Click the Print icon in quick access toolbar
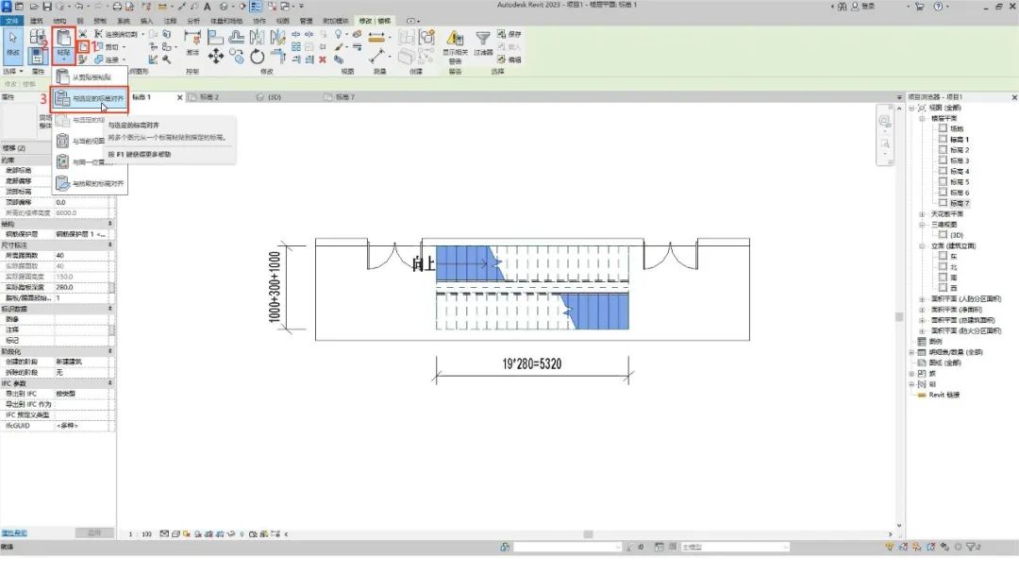The width and height of the screenshot is (1019, 574). (x=118, y=7)
